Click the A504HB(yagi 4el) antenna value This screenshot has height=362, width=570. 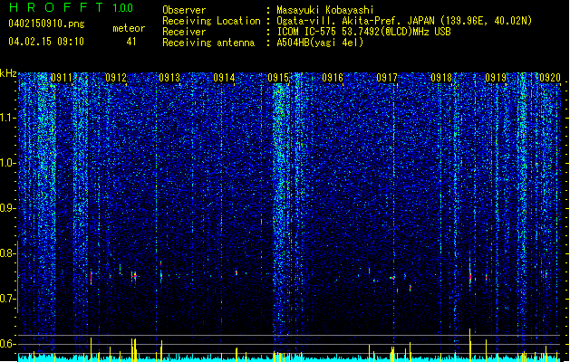(x=320, y=43)
